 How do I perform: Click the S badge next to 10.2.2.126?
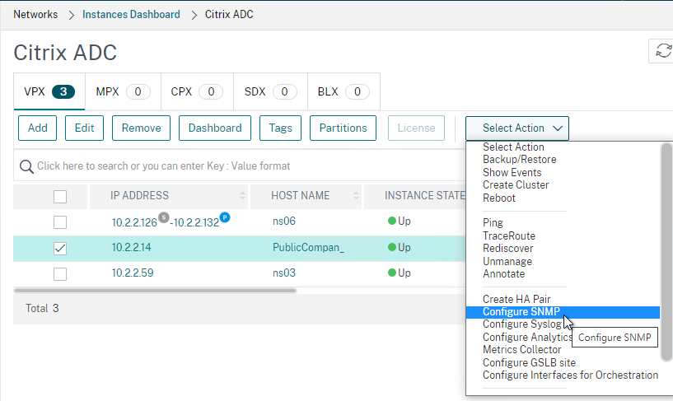tap(164, 217)
